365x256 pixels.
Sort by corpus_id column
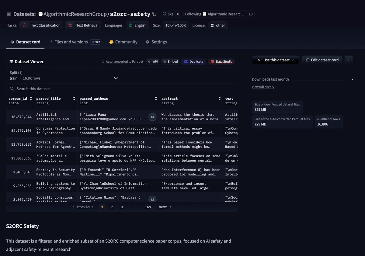tap(31, 99)
